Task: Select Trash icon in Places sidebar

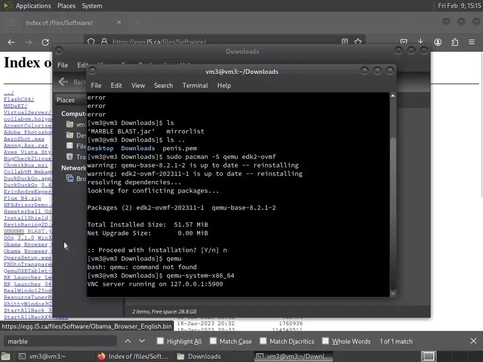Action: (70, 156)
